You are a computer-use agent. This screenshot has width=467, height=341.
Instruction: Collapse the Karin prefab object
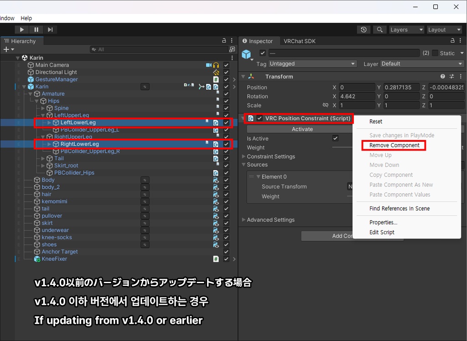click(x=24, y=87)
